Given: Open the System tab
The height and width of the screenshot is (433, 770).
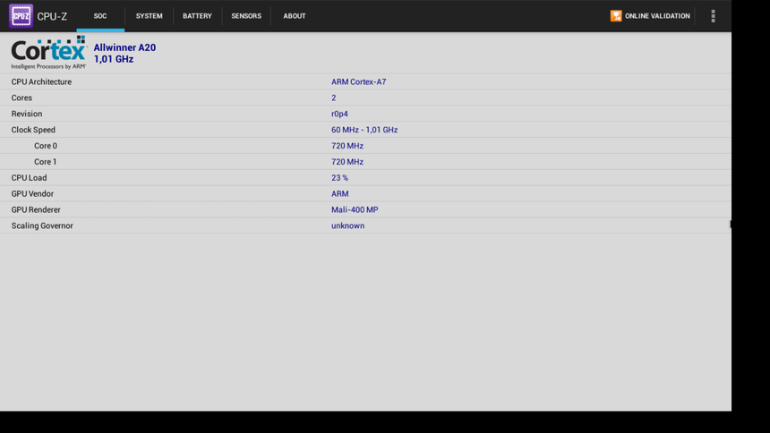Looking at the screenshot, I should click(150, 16).
